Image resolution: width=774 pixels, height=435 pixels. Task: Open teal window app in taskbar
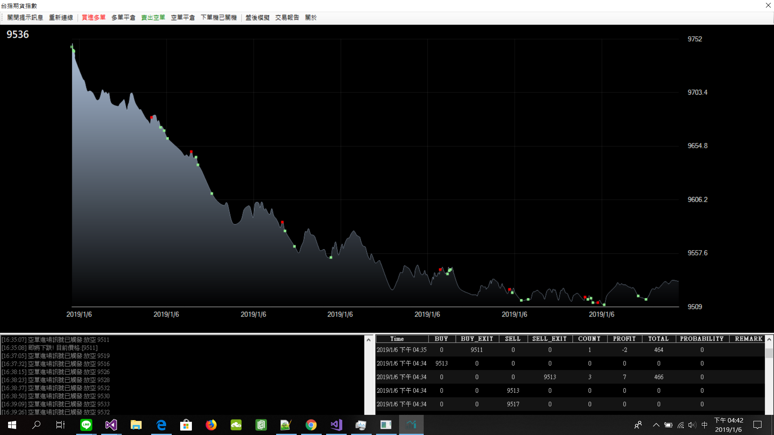click(386, 425)
